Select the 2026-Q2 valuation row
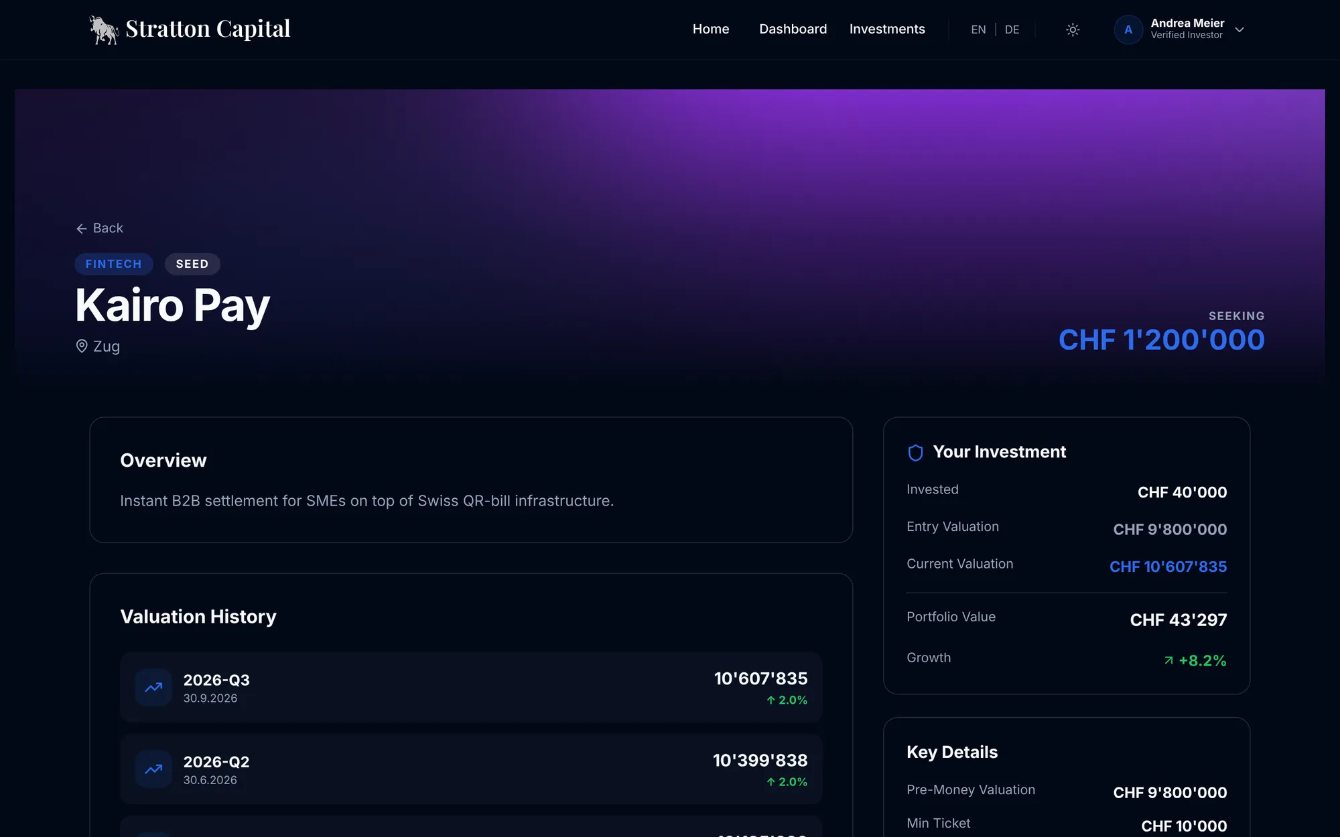Viewport: 1340px width, 837px height. (x=471, y=769)
